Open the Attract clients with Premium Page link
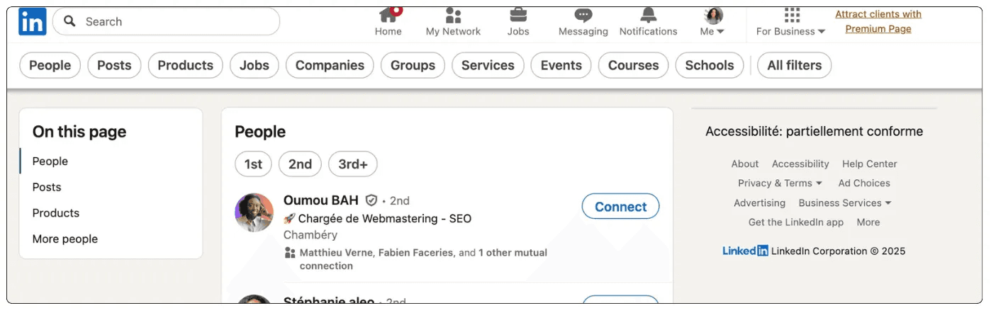 click(x=878, y=21)
